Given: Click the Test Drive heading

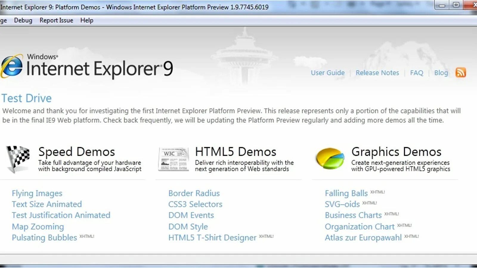Looking at the screenshot, I should [27, 98].
